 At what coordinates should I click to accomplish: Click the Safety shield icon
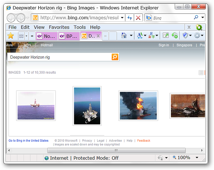185,35
